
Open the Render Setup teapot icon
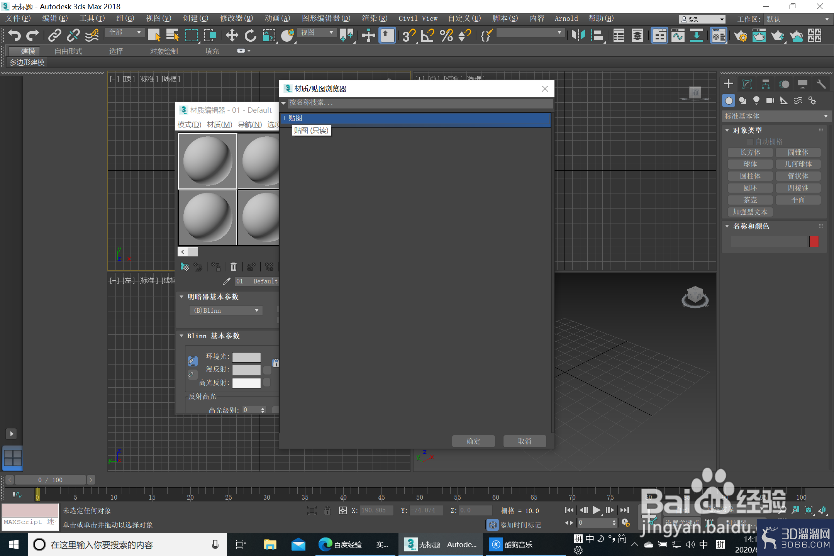[x=740, y=36]
